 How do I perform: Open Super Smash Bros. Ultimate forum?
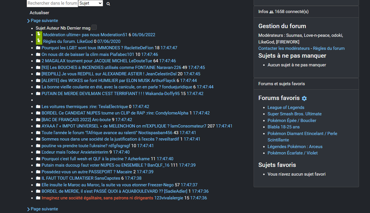point(294,114)
